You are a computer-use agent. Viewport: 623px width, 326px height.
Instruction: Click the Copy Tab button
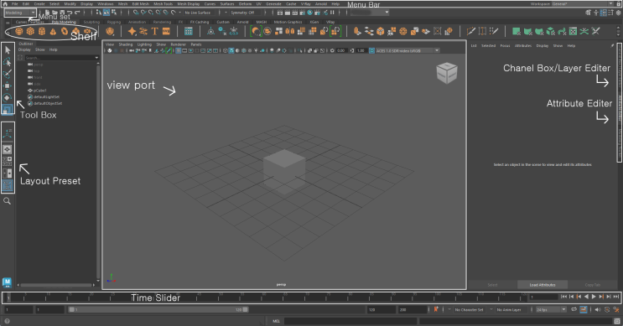pyautogui.click(x=593, y=285)
